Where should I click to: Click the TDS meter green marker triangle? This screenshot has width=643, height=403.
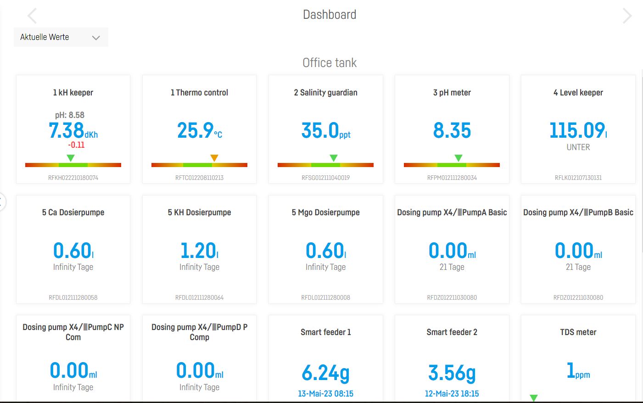point(533,397)
